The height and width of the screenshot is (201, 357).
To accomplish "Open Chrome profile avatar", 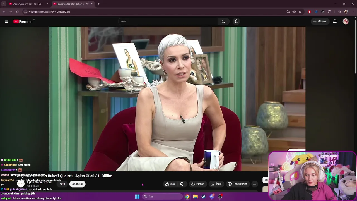I will pos(346,12).
